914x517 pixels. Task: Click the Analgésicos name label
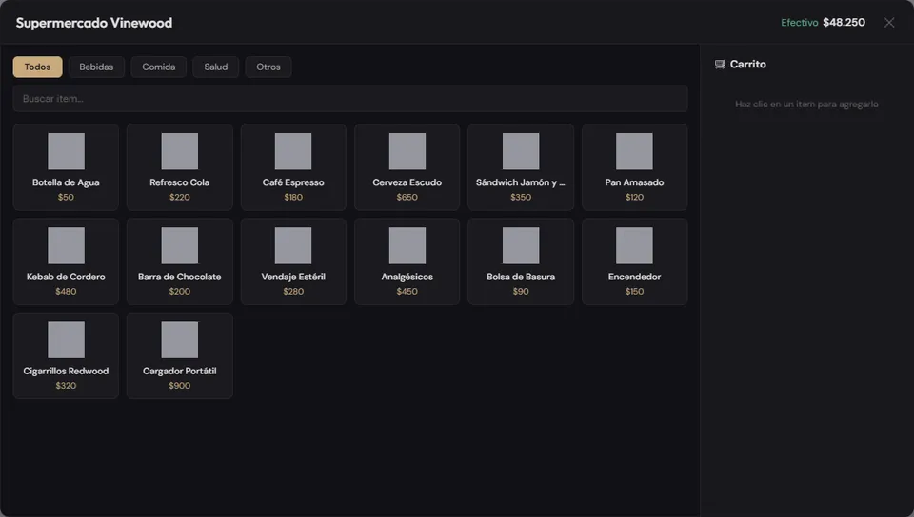(x=407, y=277)
